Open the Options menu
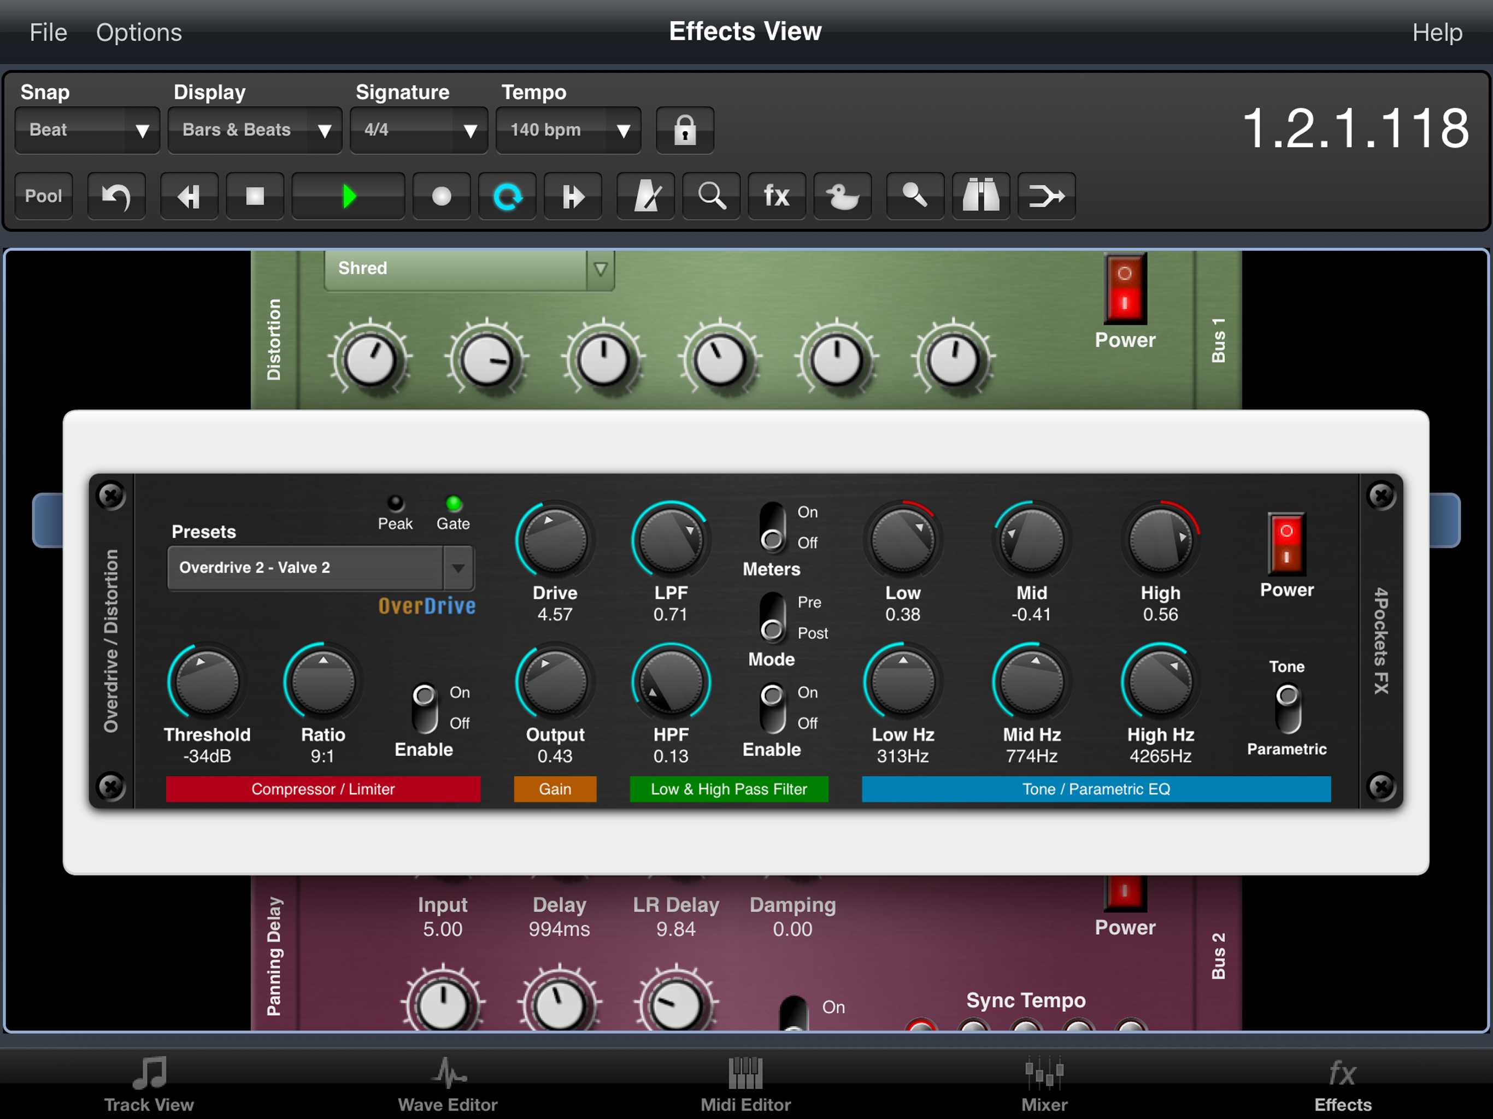This screenshot has height=1119, width=1493. [x=138, y=32]
